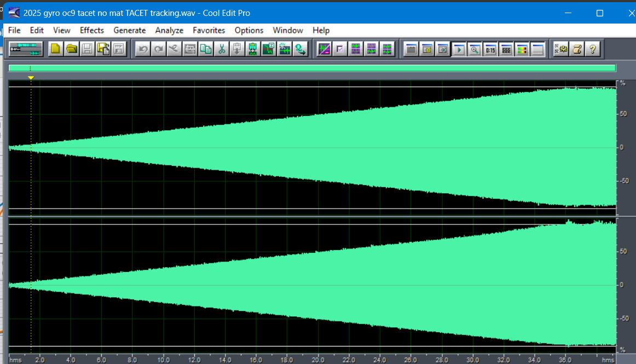Screen dimensions: 636x364
Task: Toggle the 0:15 time window button
Action: pos(490,49)
